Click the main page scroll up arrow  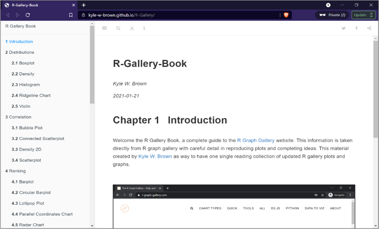[375, 38]
